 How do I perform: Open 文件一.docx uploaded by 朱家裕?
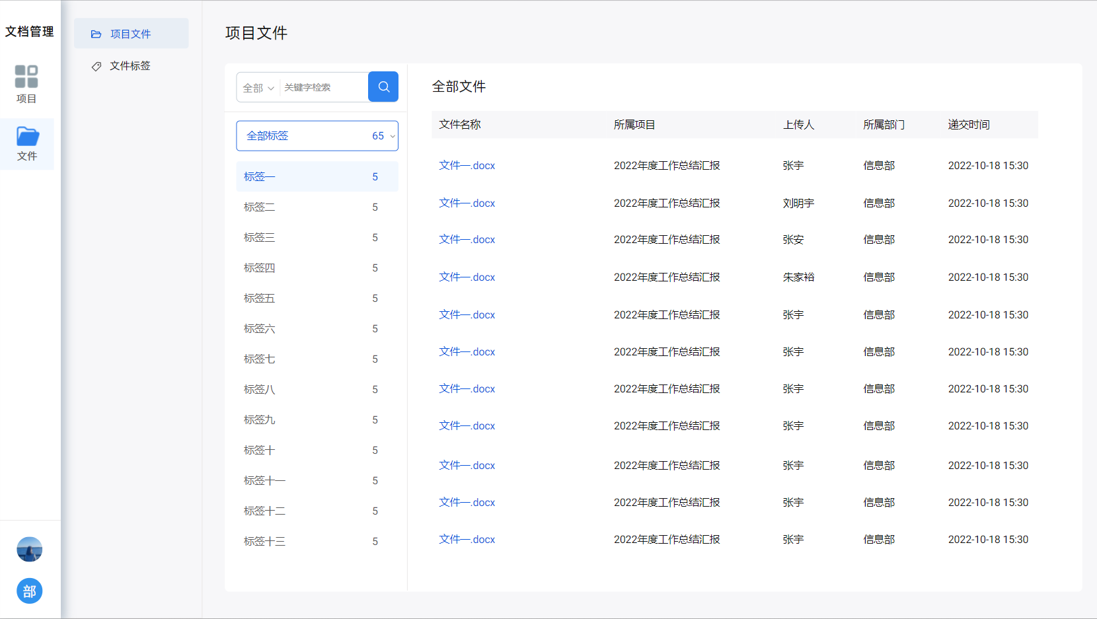coord(467,277)
